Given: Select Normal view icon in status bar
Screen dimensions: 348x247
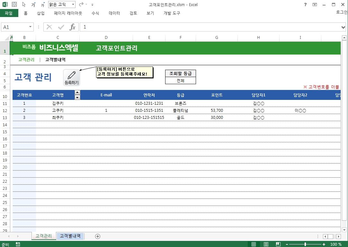Looking at the screenshot, I should (x=254, y=244).
